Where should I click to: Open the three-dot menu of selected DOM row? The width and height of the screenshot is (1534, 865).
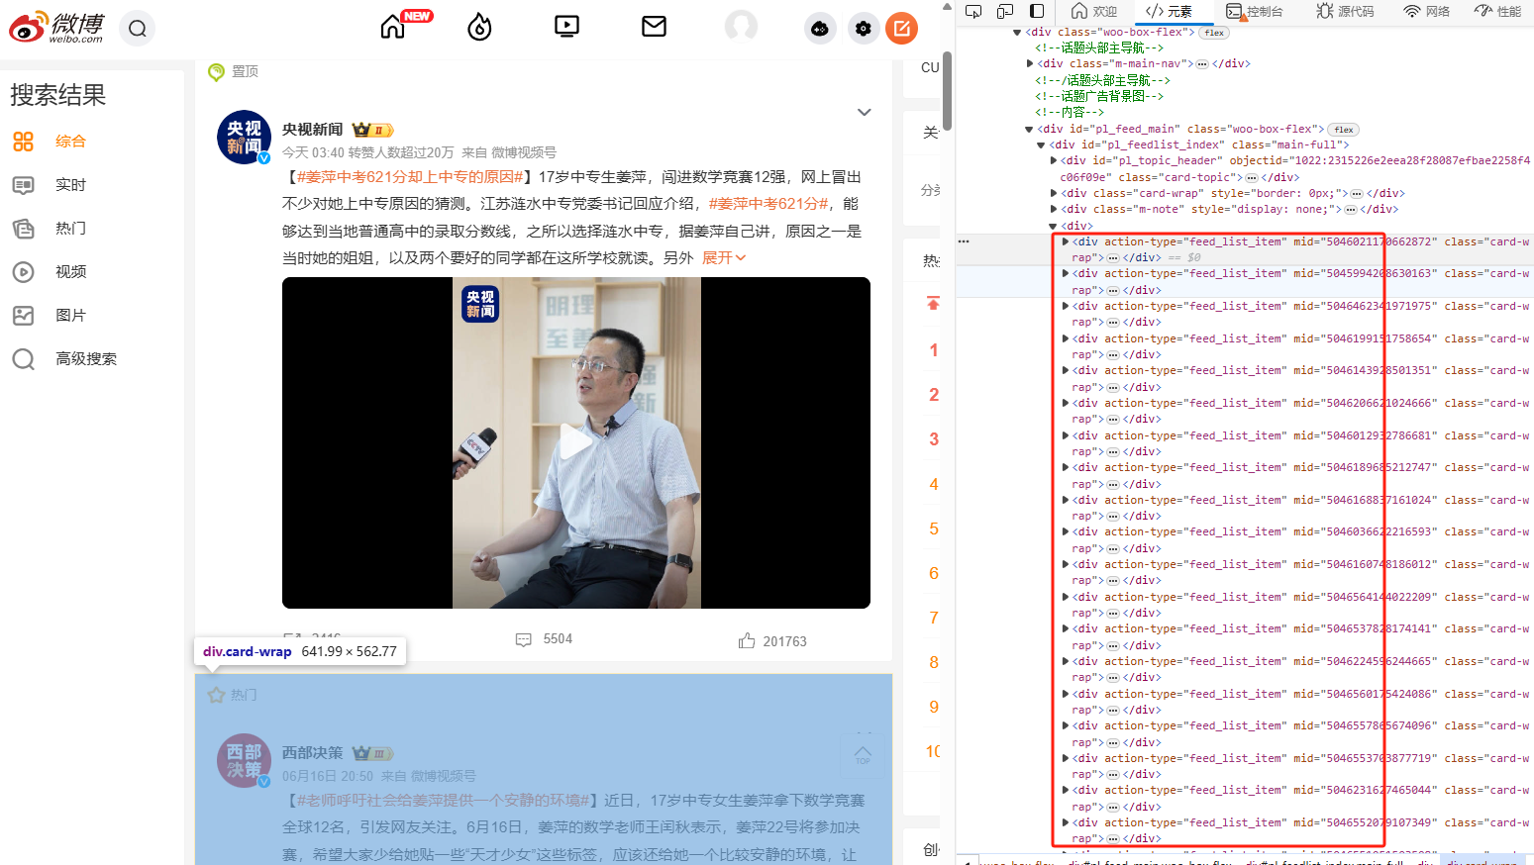tap(964, 241)
